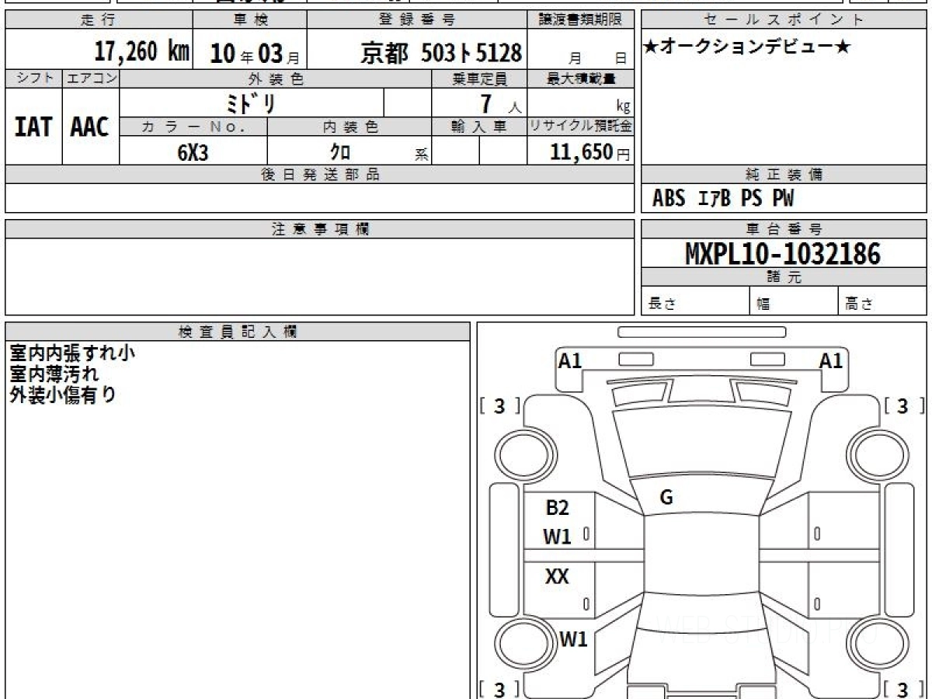Image resolution: width=932 pixels, height=699 pixels.
Task: Select the mileage value 17,260 km
Action: tap(141, 52)
